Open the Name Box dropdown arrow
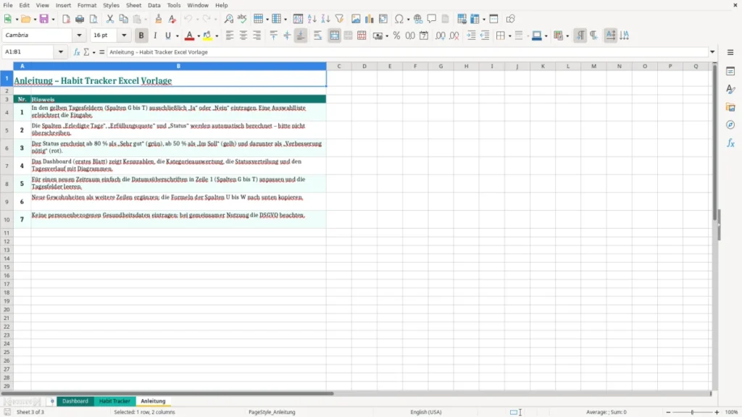The height and width of the screenshot is (417, 742). coord(61,52)
